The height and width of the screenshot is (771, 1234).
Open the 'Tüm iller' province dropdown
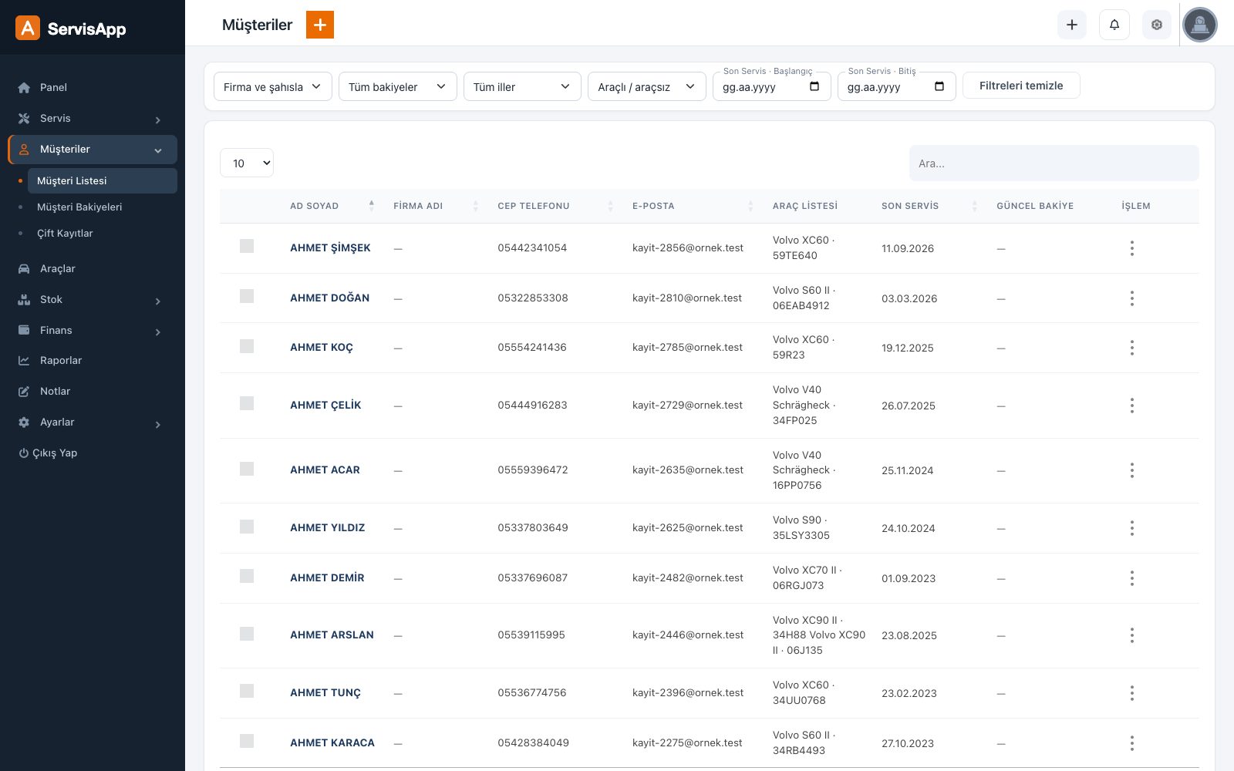pyautogui.click(x=523, y=86)
